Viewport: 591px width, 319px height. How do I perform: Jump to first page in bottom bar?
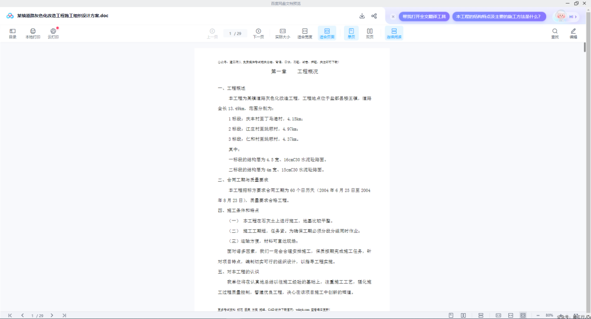(10, 315)
